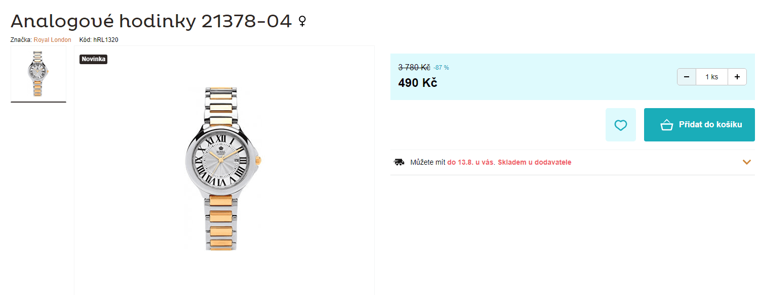Image resolution: width=758 pixels, height=295 pixels.
Task: Click the -87 % discount label
Action: 441,68
